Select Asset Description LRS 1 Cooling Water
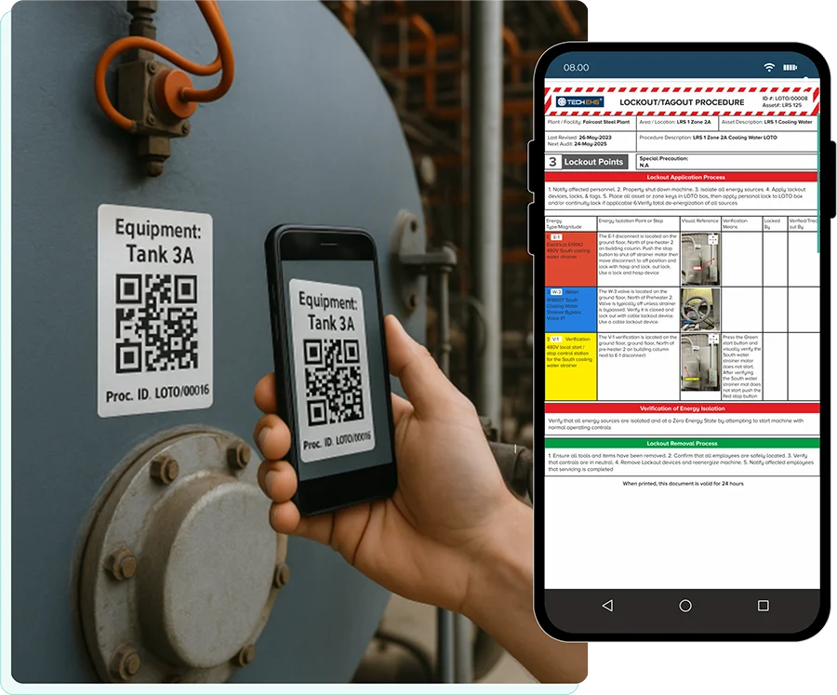 767,124
